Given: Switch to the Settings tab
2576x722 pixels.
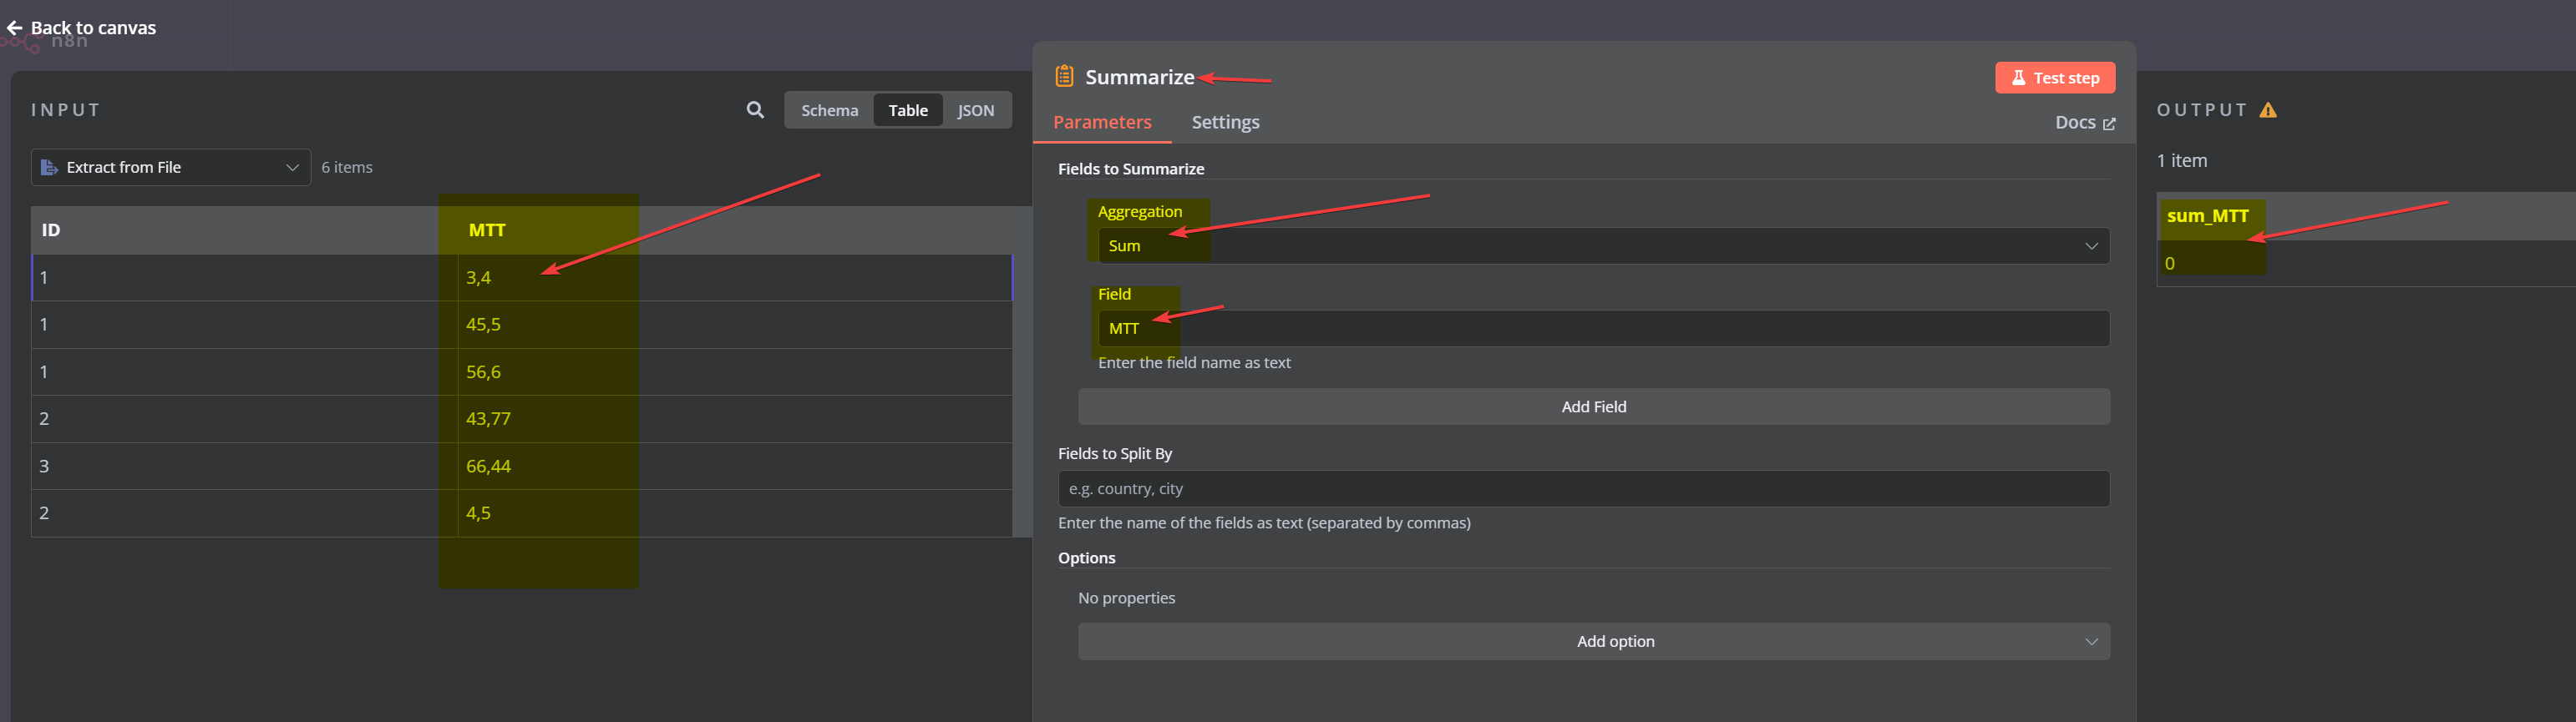Looking at the screenshot, I should (1225, 123).
